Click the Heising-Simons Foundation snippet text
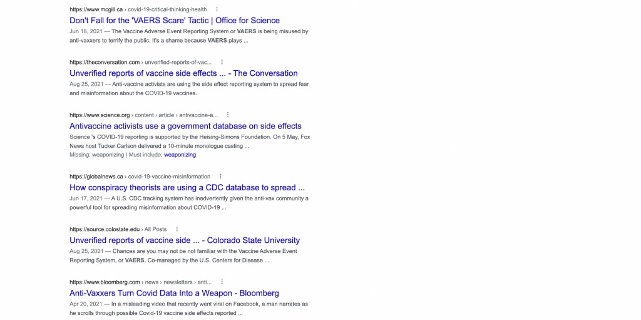641x320 pixels. point(190,141)
